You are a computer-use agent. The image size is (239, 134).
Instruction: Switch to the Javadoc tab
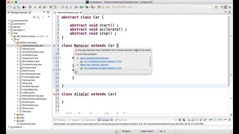(x=74, y=120)
